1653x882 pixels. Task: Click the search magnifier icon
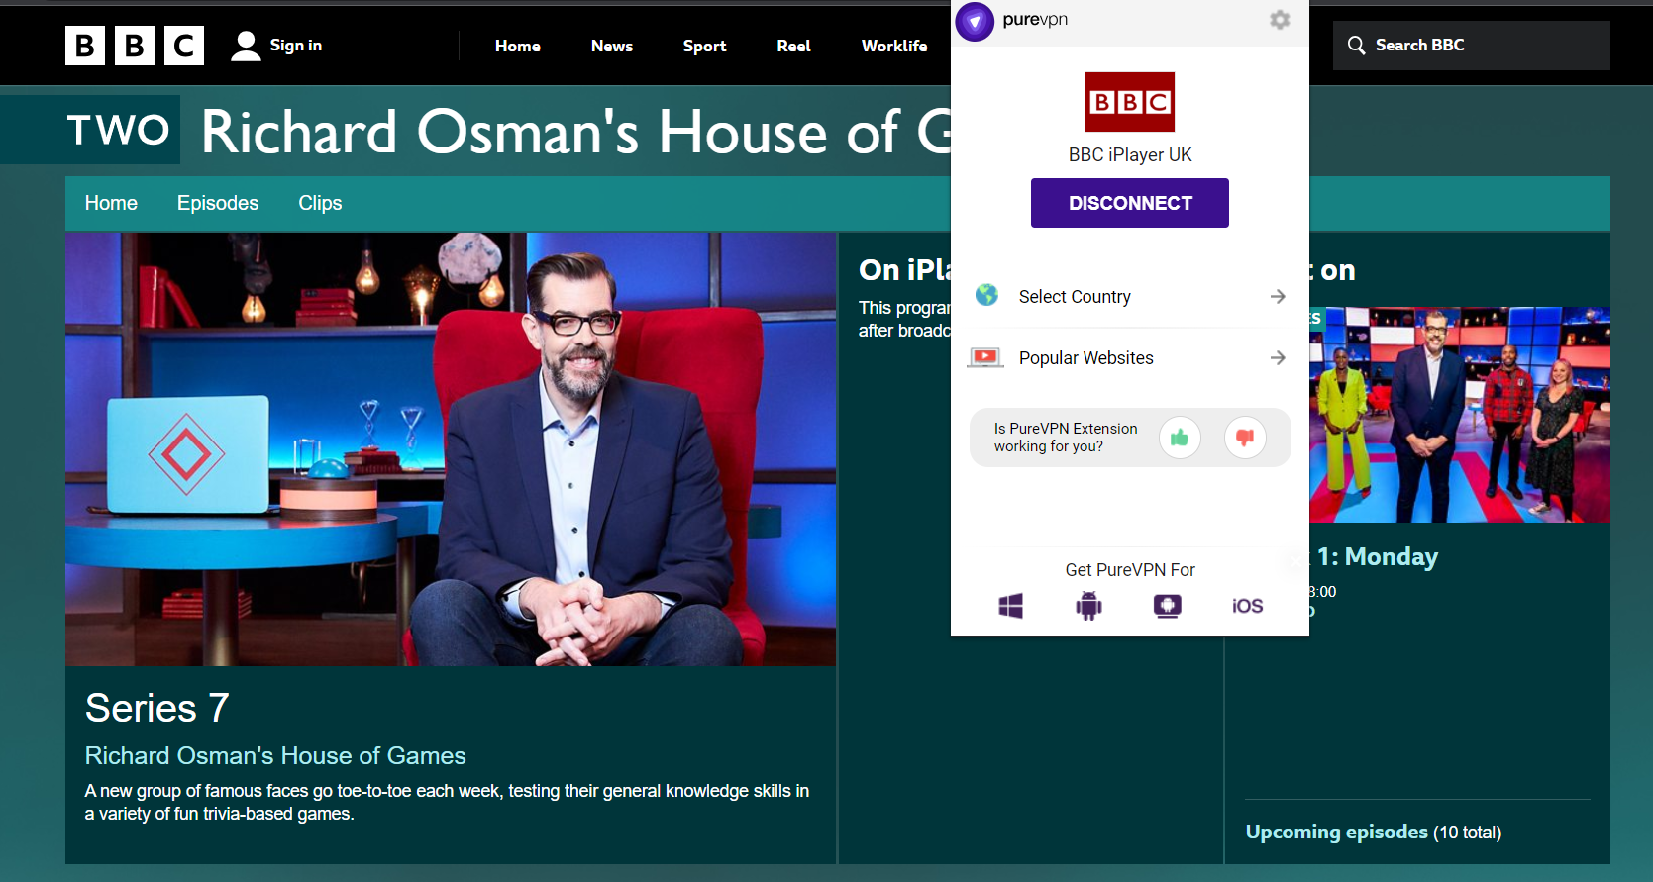pos(1356,46)
